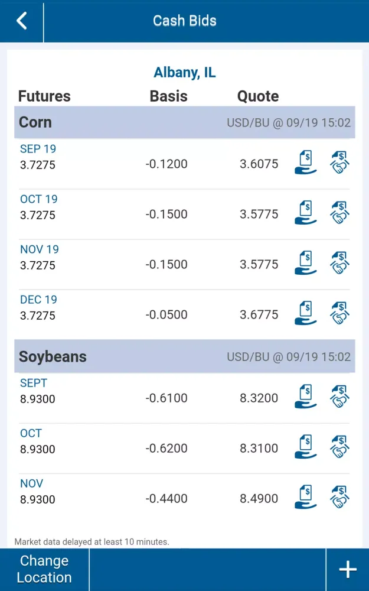This screenshot has width=369, height=591.
Task: Select the NOV 19 corn contract label
Action: 39,249
